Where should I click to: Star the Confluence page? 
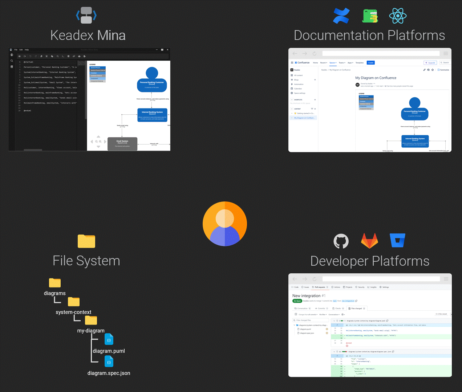433,70
